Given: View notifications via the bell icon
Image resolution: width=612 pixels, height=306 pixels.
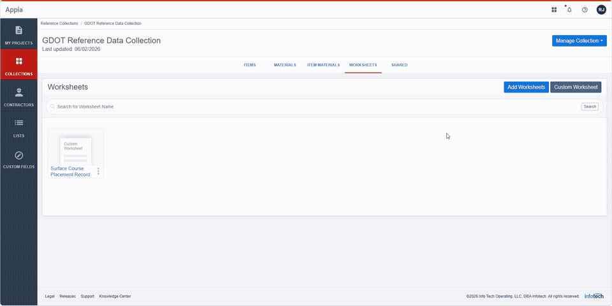Looking at the screenshot, I should (x=569, y=10).
